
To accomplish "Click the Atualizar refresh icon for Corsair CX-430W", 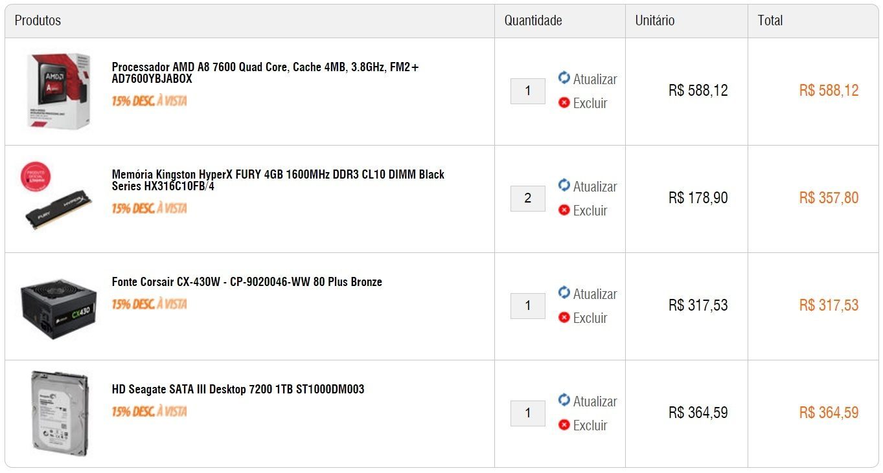I will pos(564,292).
